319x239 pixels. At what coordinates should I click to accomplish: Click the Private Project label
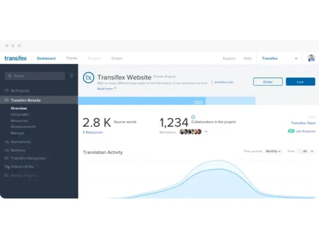165,76
